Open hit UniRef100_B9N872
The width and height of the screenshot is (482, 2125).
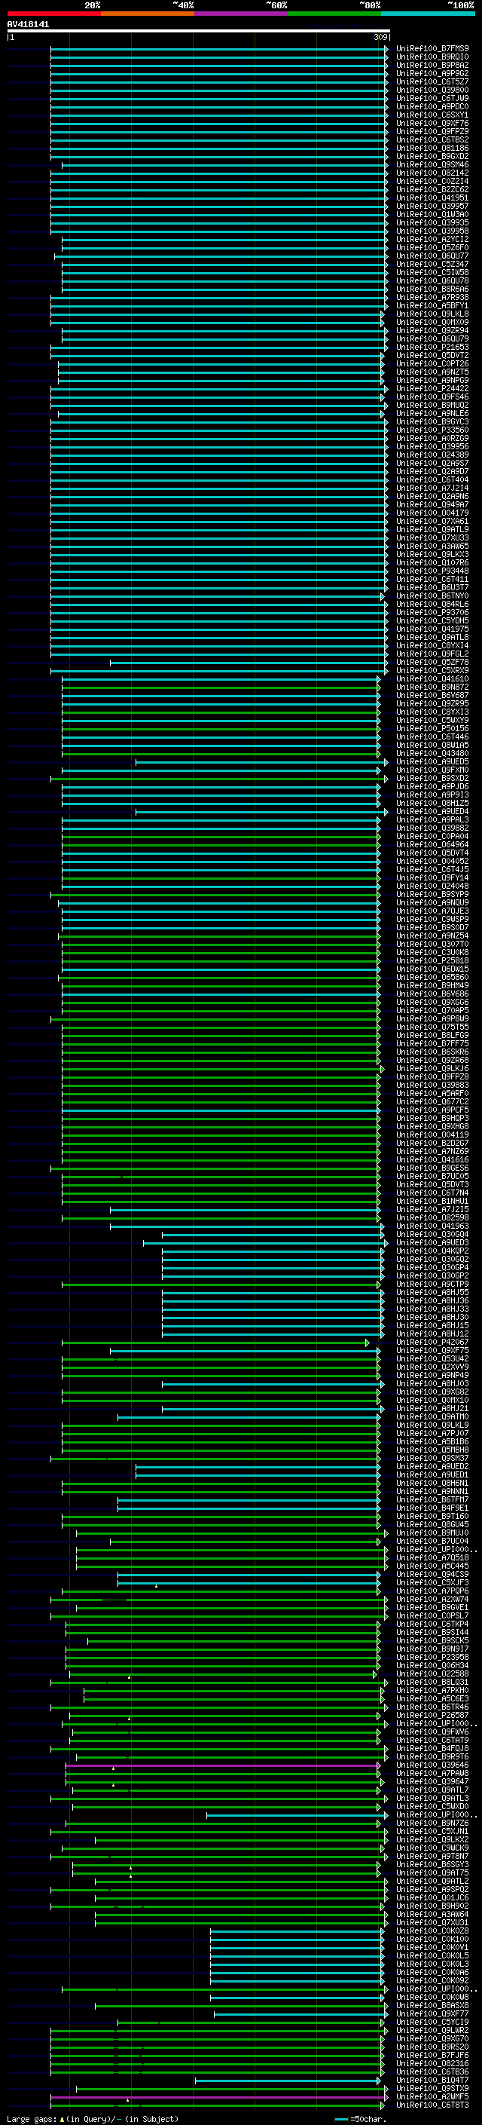(432, 687)
